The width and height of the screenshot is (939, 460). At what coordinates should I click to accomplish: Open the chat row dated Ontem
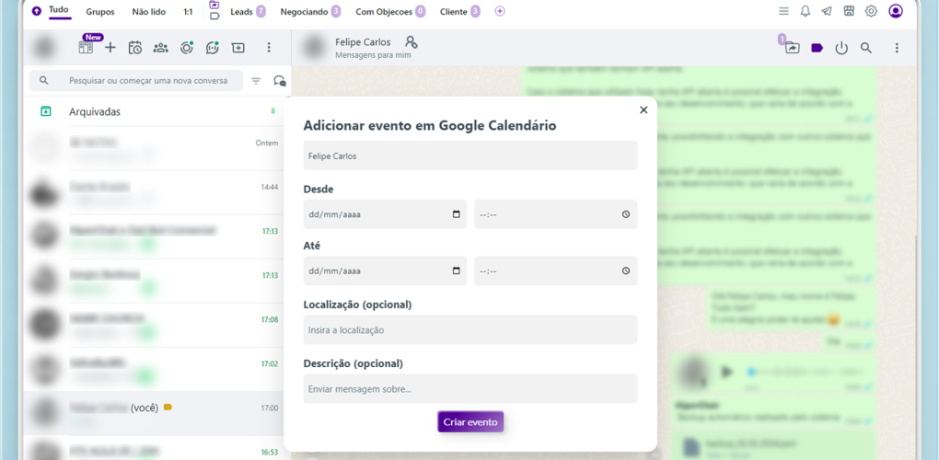pyautogui.click(x=154, y=148)
